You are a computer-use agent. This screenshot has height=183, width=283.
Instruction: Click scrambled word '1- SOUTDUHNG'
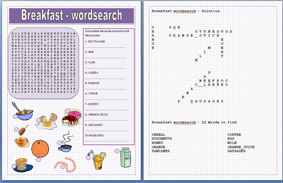click(x=95, y=41)
